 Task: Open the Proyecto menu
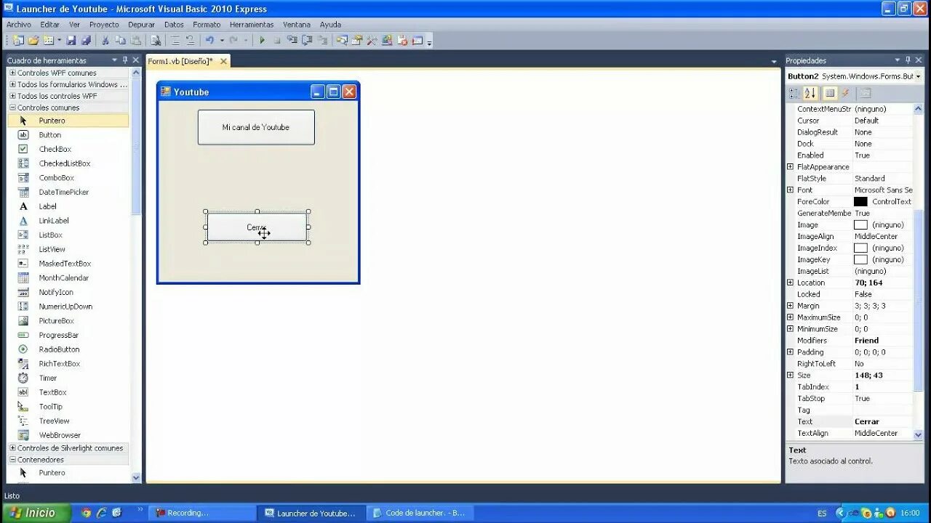pos(104,25)
